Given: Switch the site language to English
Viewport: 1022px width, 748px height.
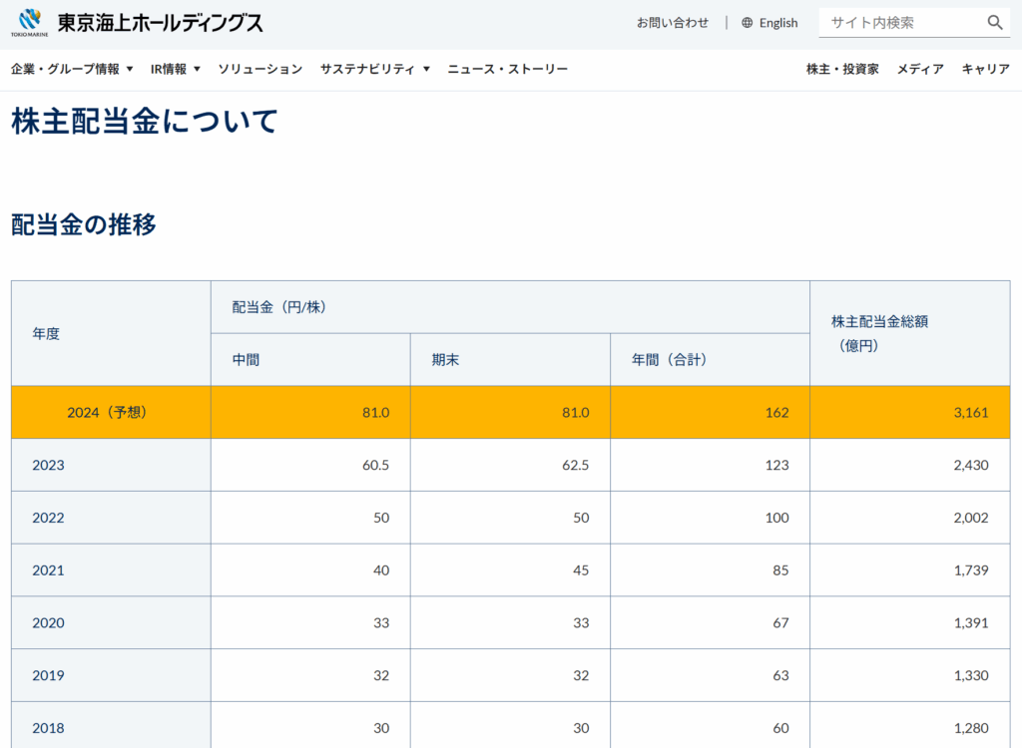Looking at the screenshot, I should tap(778, 23).
